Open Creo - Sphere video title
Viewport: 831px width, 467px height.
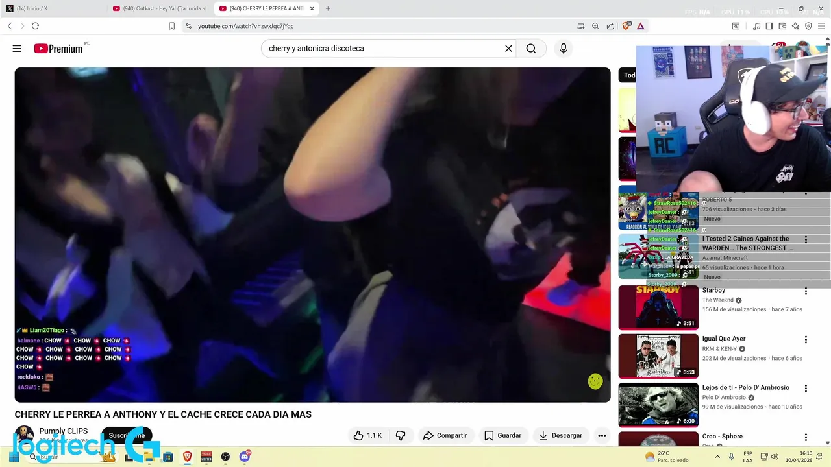(722, 437)
